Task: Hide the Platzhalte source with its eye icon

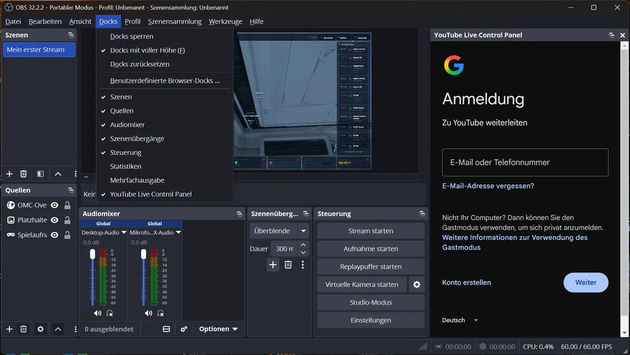Action: click(55, 220)
